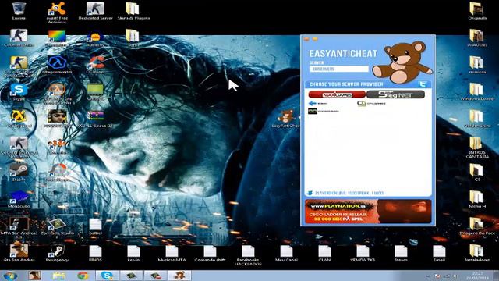
Task: Open the Camtasia Studio shortcut
Action: click(57, 227)
